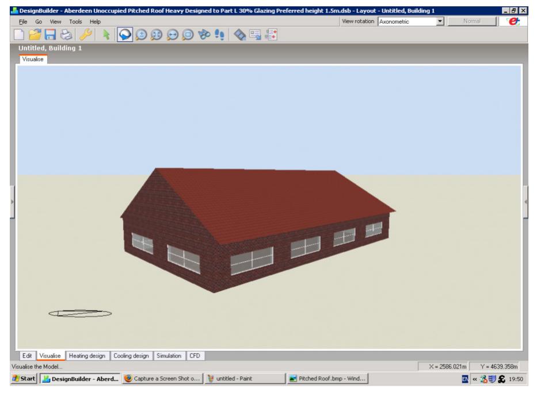Open the Tools menu

click(x=75, y=22)
